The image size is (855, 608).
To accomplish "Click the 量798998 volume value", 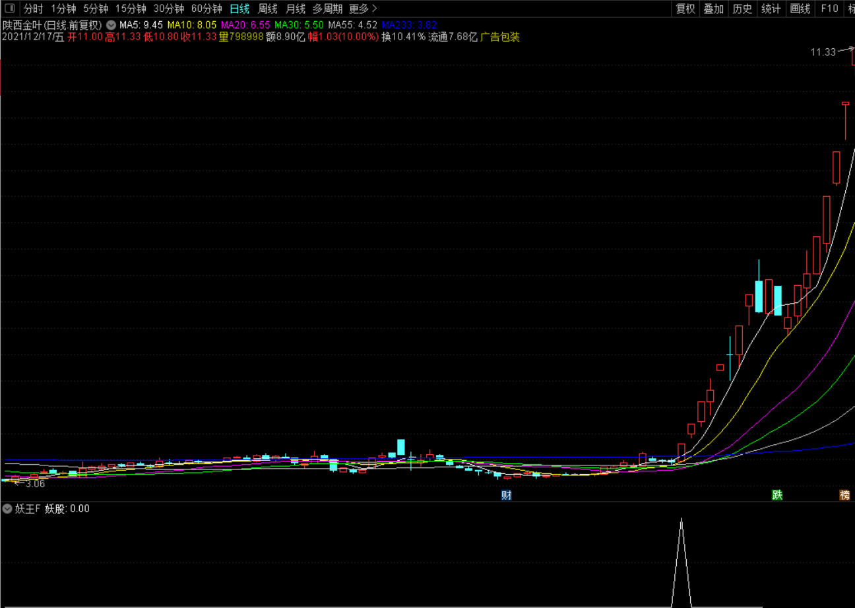I will 241,37.
